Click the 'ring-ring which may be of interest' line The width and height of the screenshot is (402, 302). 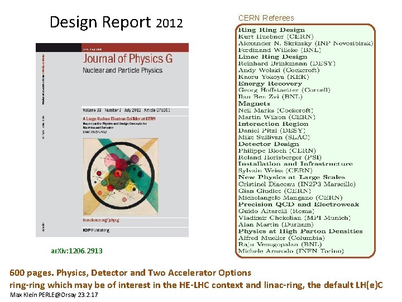click(x=196, y=285)
